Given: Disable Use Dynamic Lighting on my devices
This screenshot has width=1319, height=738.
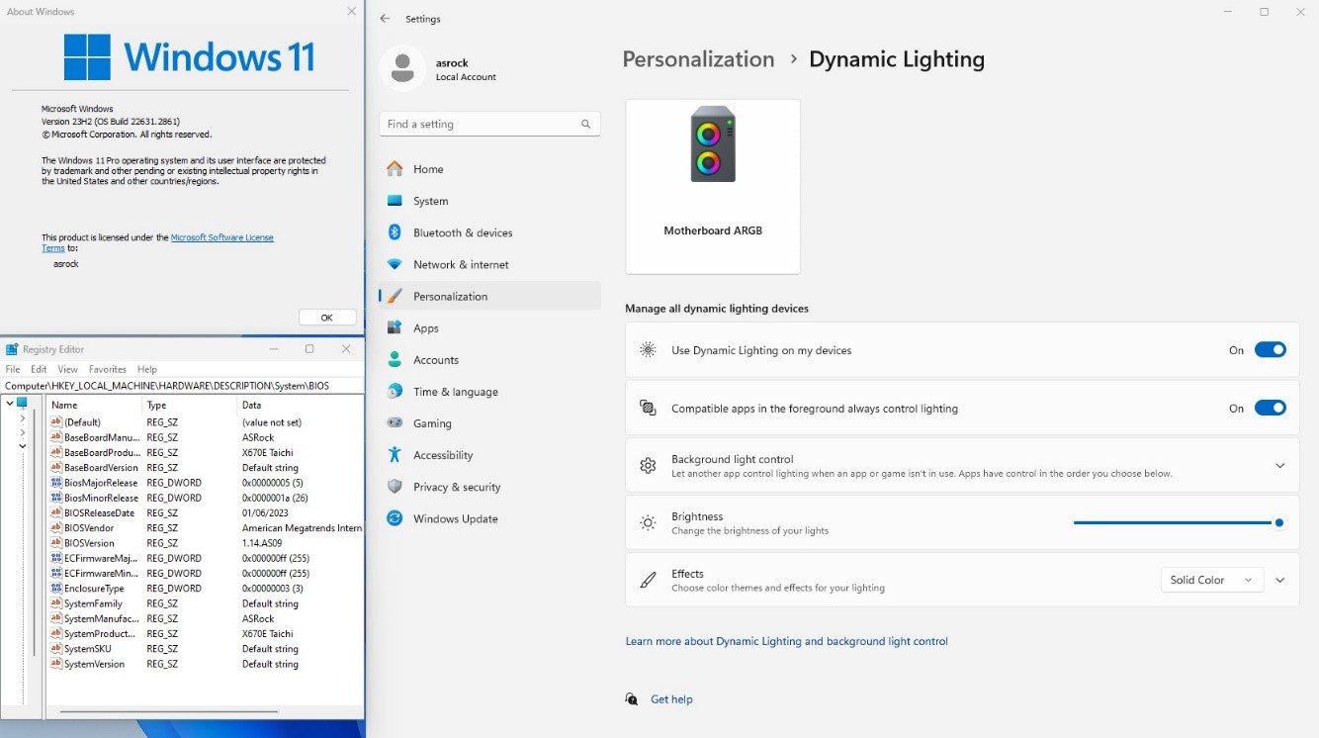Looking at the screenshot, I should pyautogui.click(x=1271, y=349).
